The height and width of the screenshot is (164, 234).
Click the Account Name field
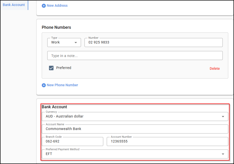tap(135, 129)
